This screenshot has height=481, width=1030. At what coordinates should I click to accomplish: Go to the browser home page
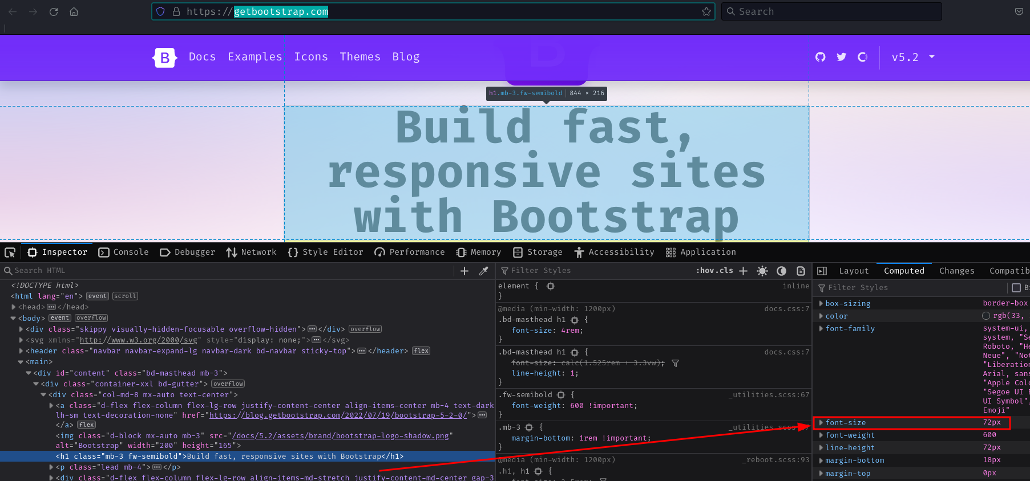[74, 11]
